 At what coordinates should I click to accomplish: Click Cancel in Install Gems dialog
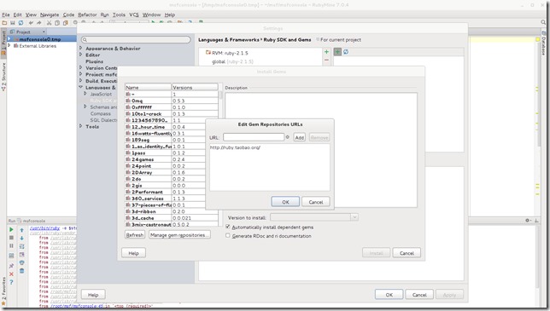tap(407, 253)
